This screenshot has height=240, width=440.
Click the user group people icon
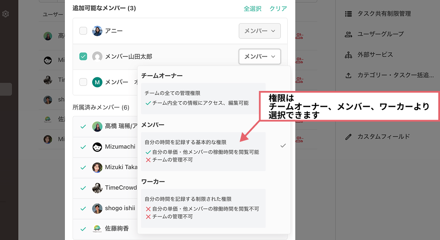(349, 34)
